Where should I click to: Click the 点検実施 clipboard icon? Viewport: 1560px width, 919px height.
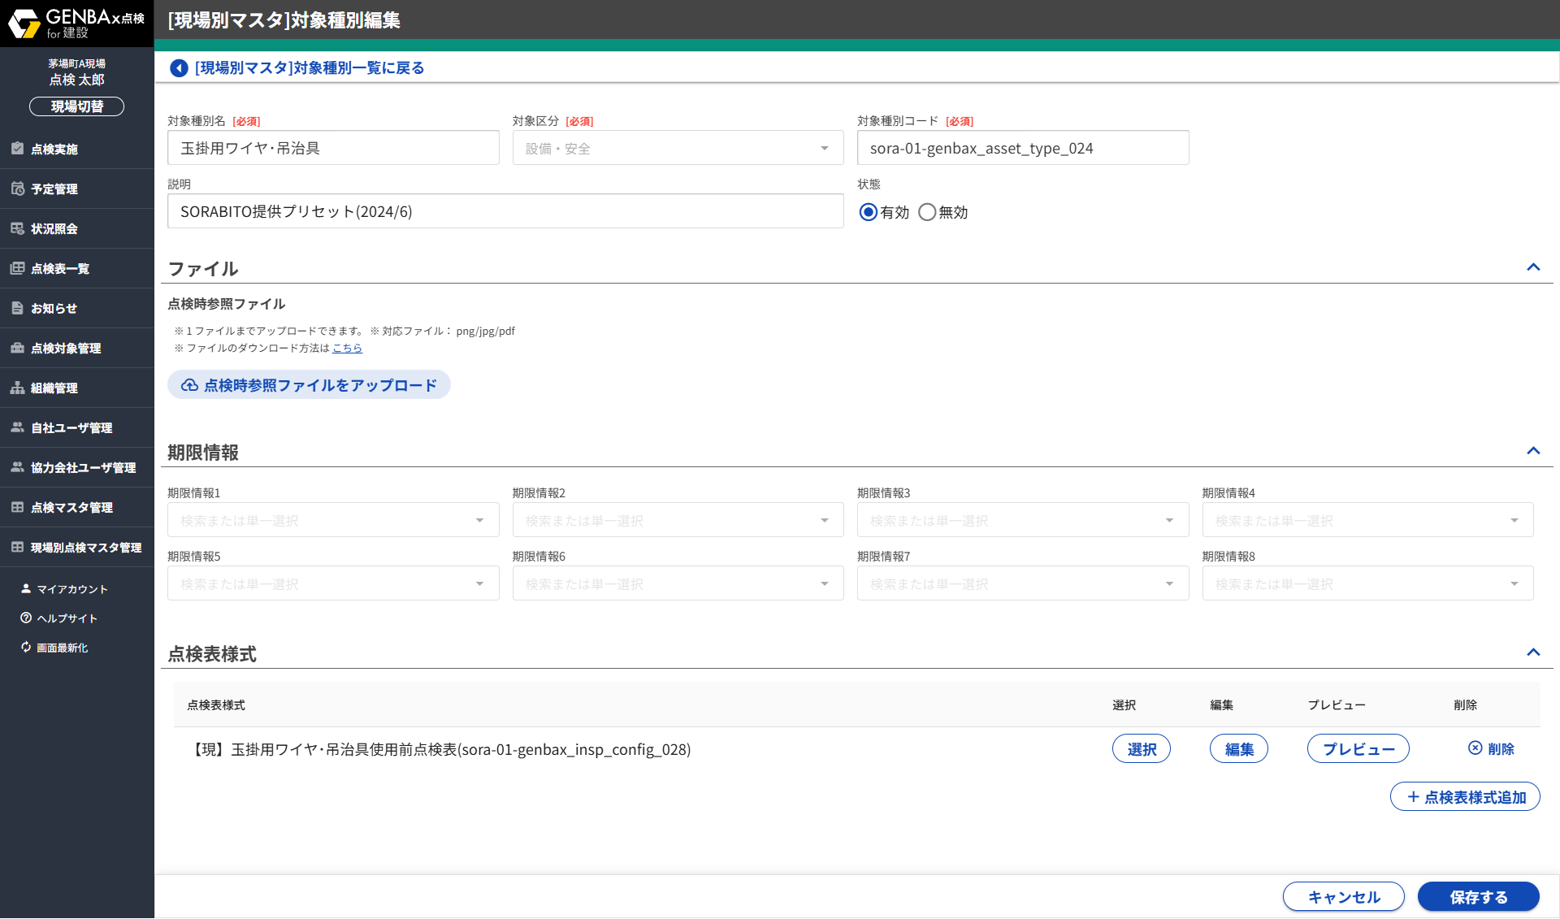click(17, 149)
